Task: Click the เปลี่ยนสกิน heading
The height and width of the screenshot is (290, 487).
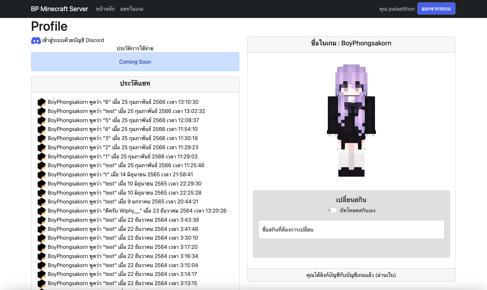Action: click(x=351, y=200)
